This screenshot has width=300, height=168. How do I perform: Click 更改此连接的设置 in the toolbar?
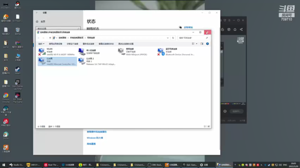pos(126,44)
